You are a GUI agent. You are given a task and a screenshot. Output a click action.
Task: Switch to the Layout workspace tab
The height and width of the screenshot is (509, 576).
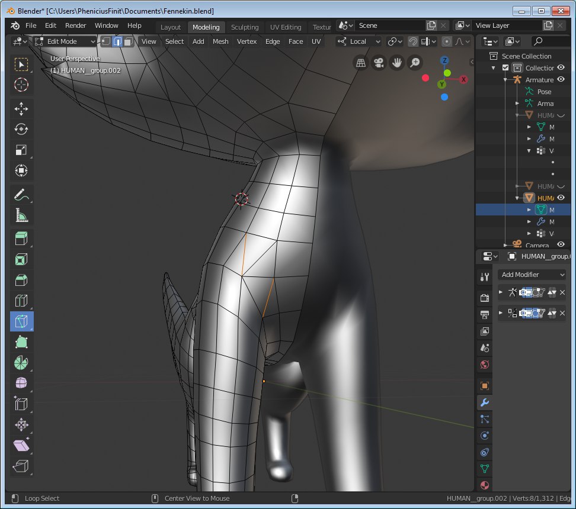(171, 27)
